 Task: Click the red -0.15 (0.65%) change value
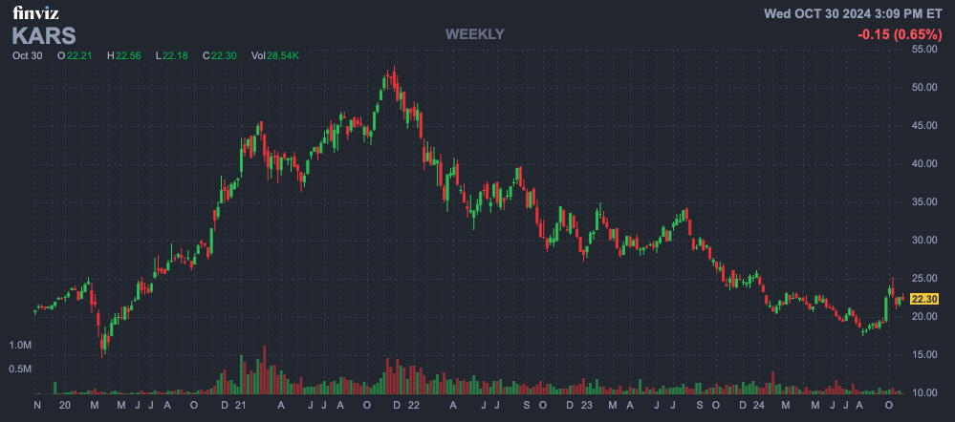point(898,34)
